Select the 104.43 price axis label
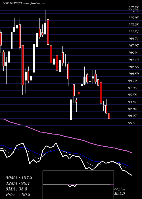This screenshot has height=199, width=142. [x=133, y=60]
